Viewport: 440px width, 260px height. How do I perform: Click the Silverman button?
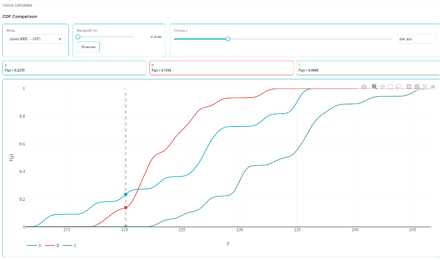[89, 47]
